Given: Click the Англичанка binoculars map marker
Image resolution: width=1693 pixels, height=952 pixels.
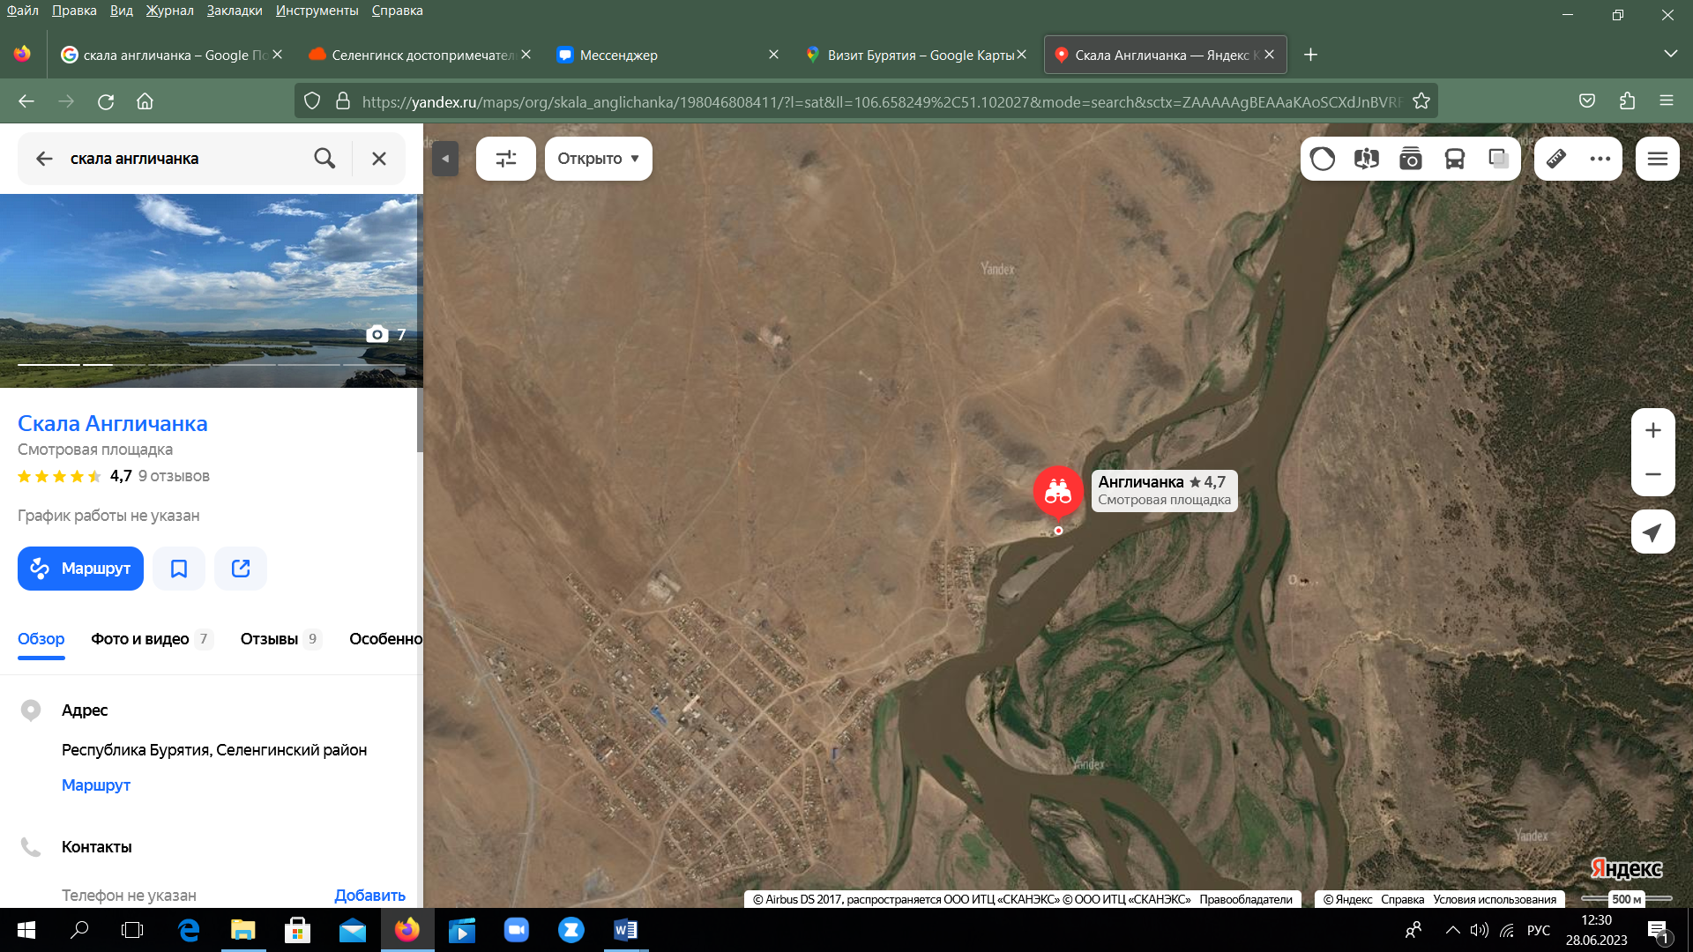Looking at the screenshot, I should coord(1058,492).
